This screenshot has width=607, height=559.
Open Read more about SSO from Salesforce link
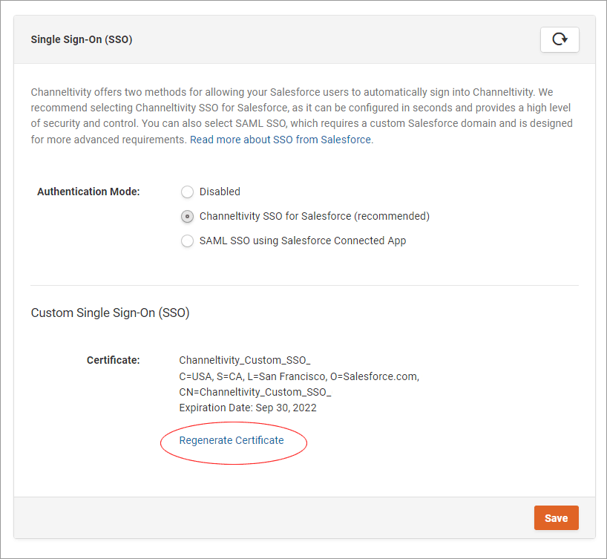[280, 140]
